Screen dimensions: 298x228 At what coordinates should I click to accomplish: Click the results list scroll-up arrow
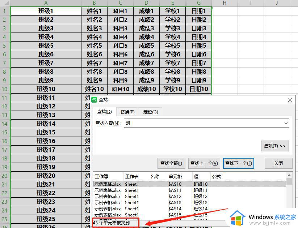tap(289, 175)
